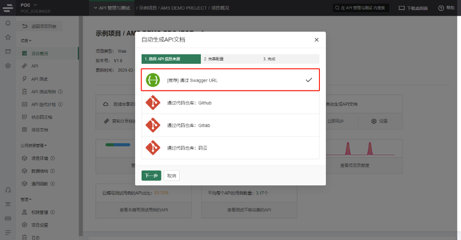Image resolution: width=461 pixels, height=240 pixels.
Task: Collapse the 公用资源管理 section
Action: 34,145
